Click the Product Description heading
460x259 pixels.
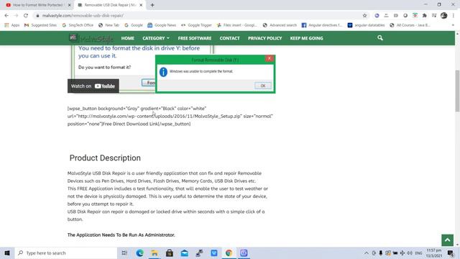pyautogui.click(x=105, y=158)
